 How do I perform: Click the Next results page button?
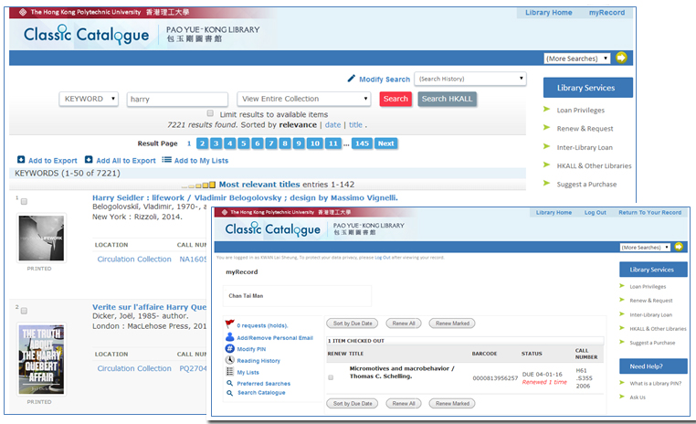pyautogui.click(x=385, y=143)
